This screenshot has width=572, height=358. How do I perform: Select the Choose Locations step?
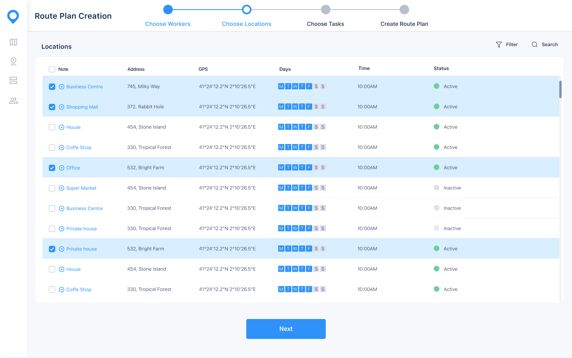[247, 24]
